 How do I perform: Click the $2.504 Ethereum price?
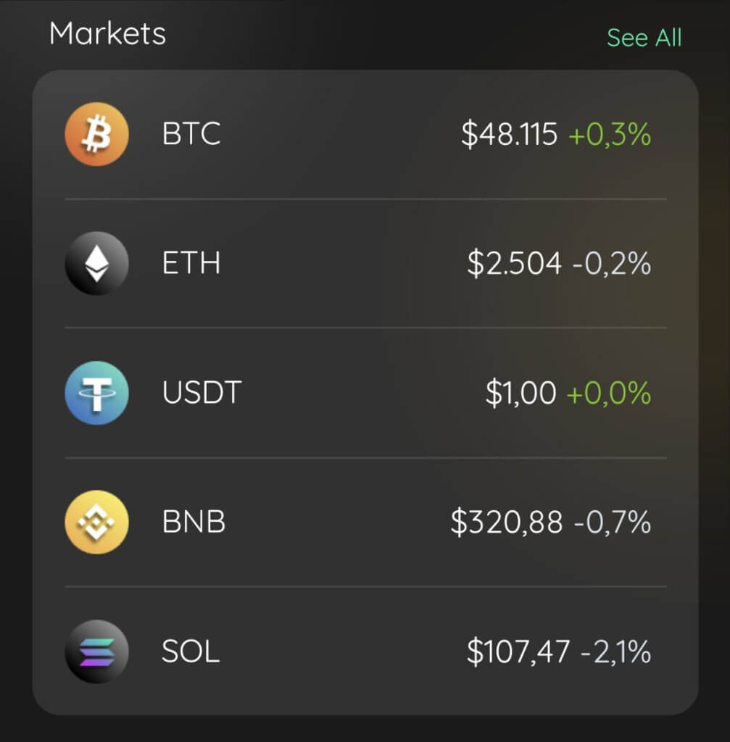(515, 264)
